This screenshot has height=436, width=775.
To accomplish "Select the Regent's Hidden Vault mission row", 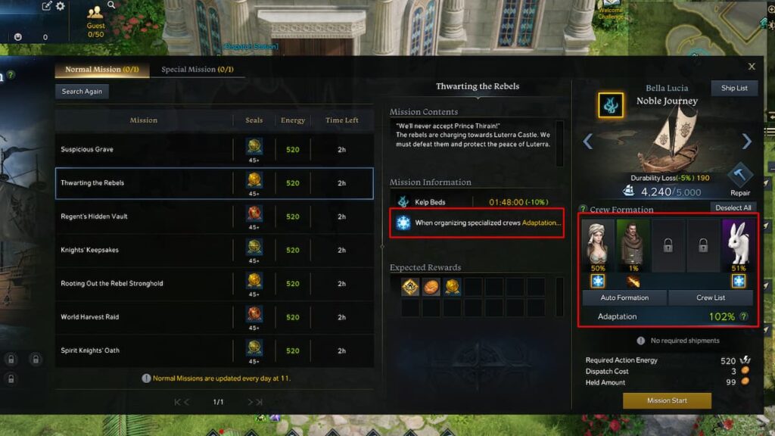I will coord(214,216).
